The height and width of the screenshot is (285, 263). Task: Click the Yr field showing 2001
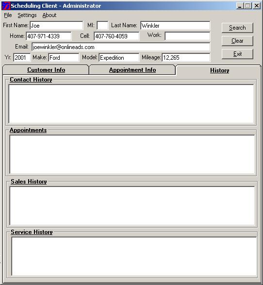tap(22, 58)
